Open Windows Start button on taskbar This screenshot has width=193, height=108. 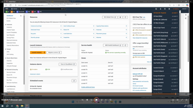(x=2, y=106)
